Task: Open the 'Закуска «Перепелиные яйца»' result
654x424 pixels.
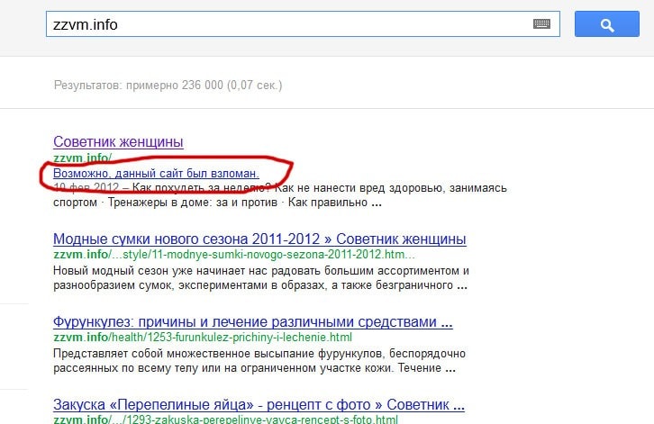Action: point(259,404)
